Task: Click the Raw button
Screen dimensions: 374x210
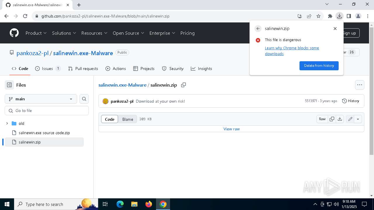Action: [322, 119]
